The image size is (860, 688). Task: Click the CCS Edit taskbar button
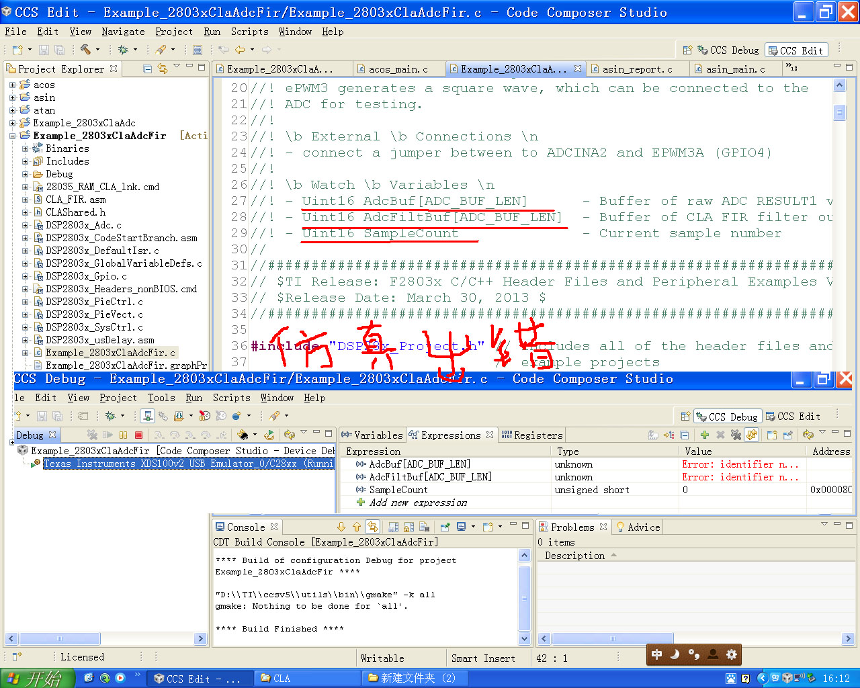[x=201, y=679]
